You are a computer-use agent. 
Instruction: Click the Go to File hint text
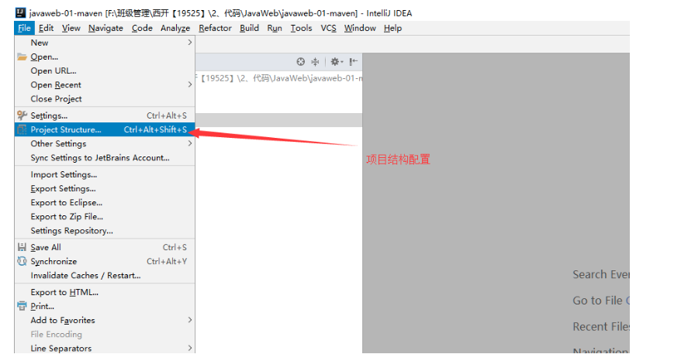point(597,301)
